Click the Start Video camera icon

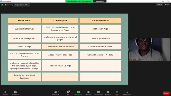[x=16, y=92]
